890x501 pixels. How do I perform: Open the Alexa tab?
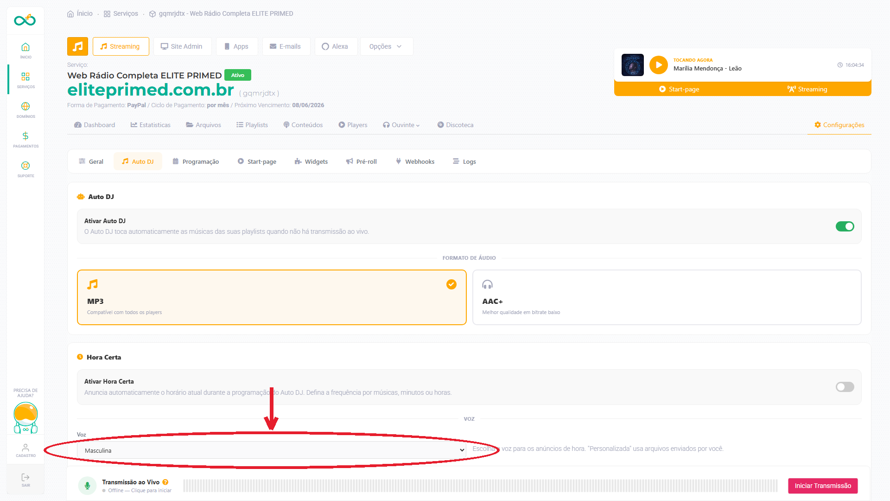tap(336, 46)
